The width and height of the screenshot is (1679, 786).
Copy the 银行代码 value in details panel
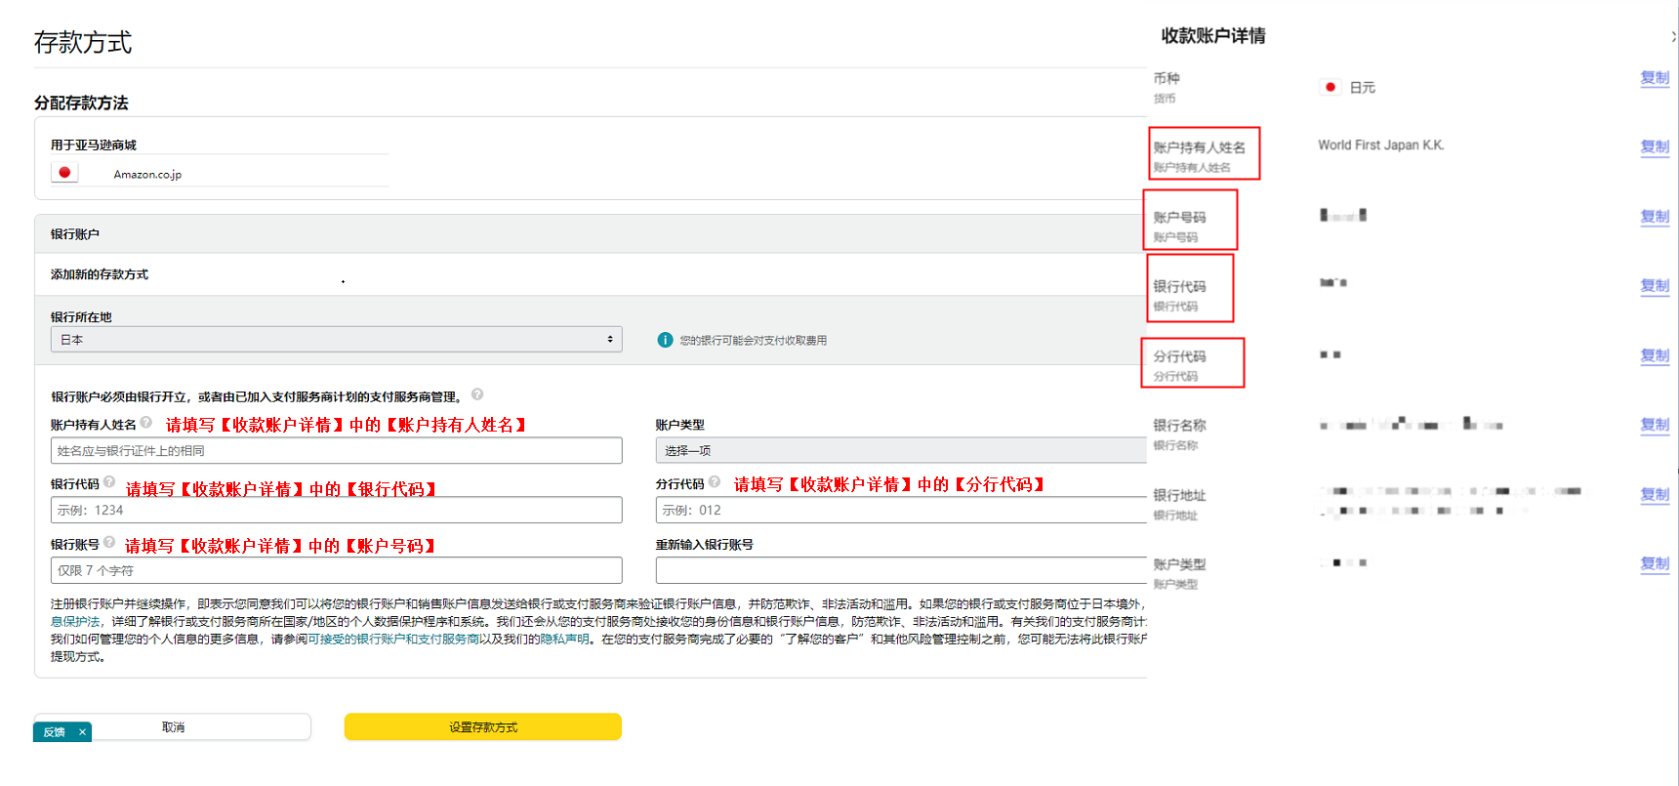pyautogui.click(x=1654, y=286)
